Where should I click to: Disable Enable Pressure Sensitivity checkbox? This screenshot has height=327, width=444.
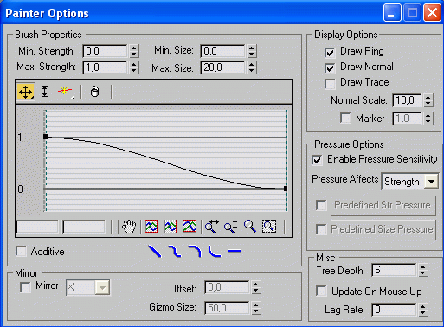click(317, 160)
